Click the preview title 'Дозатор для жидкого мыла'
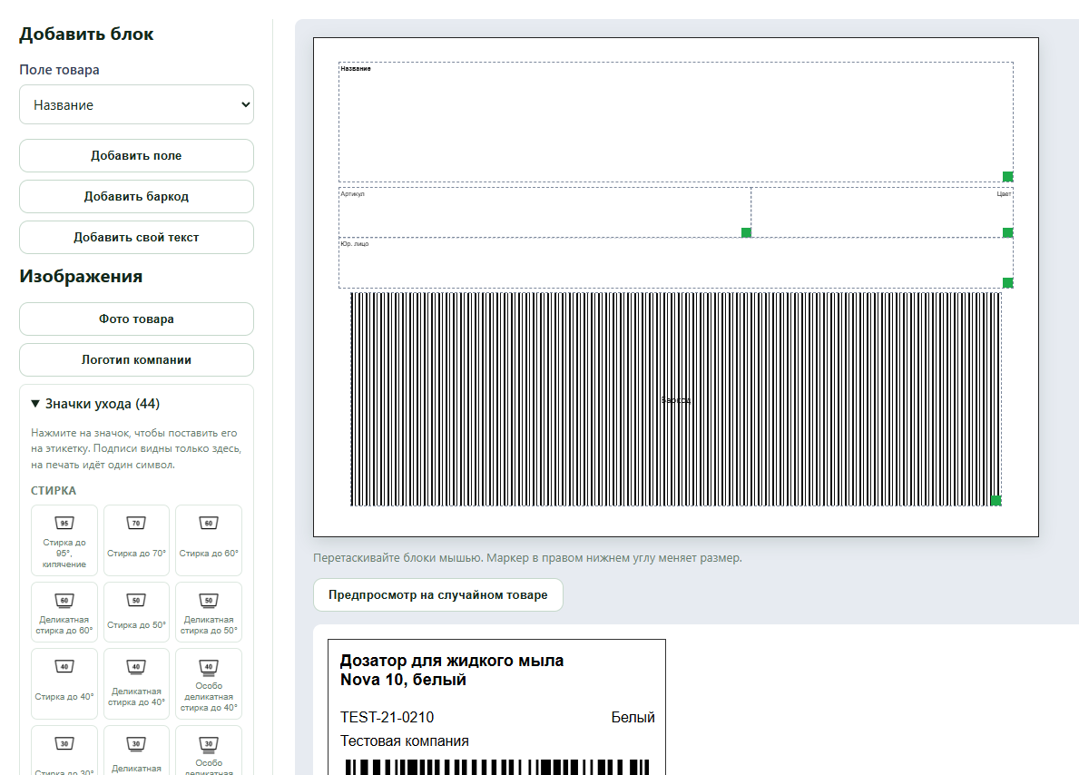This screenshot has width=1079, height=775. (451, 661)
